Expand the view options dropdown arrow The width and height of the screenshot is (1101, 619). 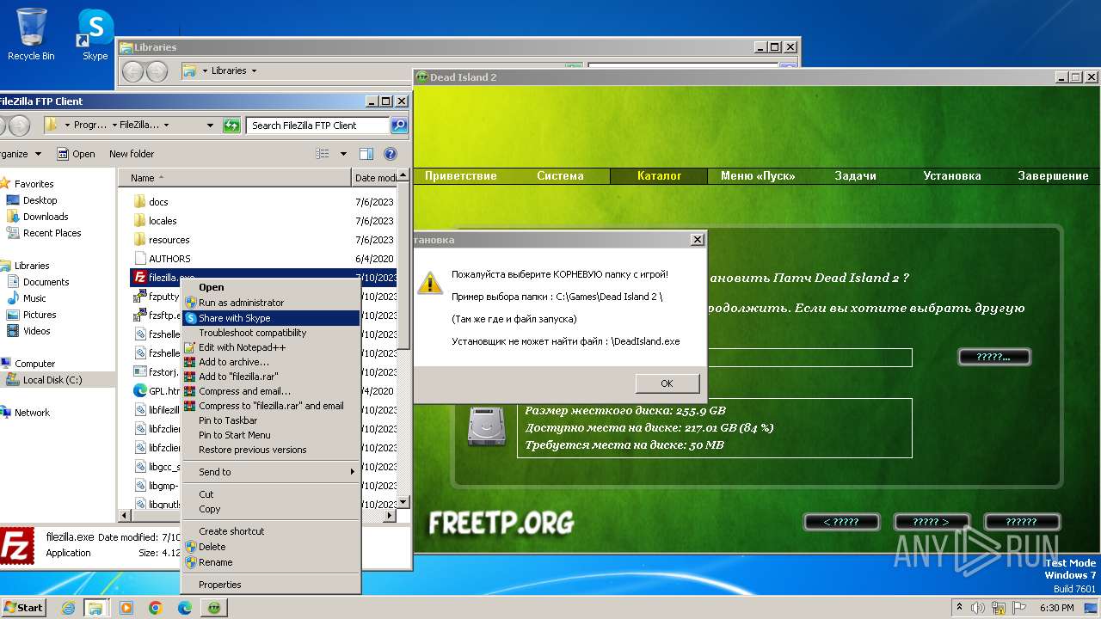pos(343,154)
